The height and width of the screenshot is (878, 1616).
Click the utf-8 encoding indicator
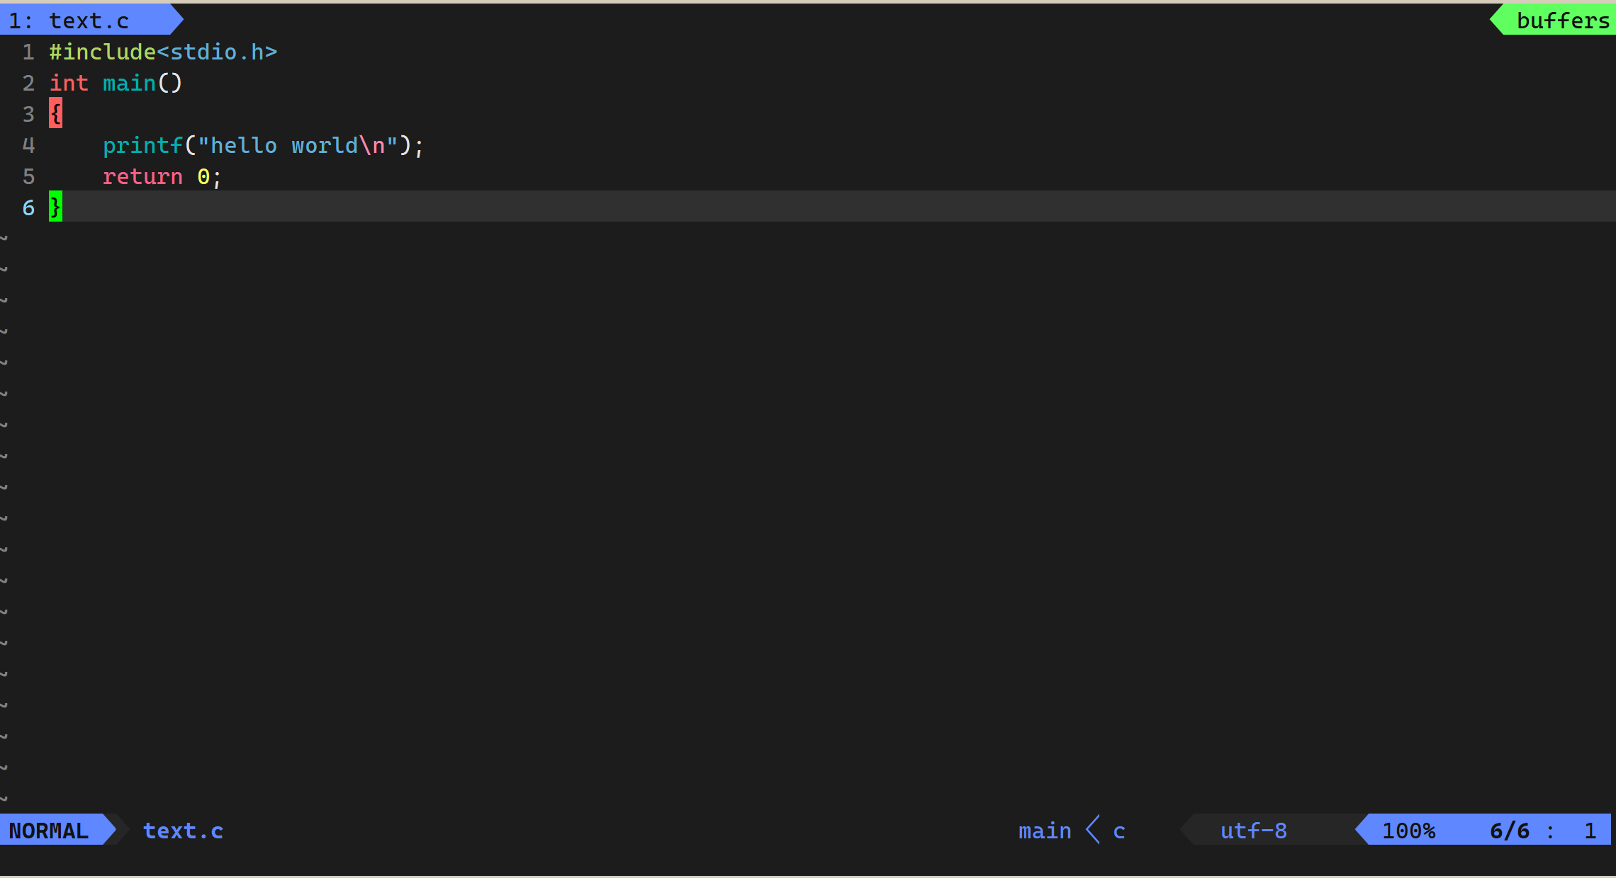(x=1253, y=831)
